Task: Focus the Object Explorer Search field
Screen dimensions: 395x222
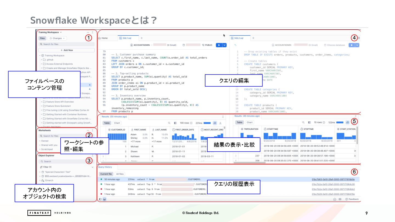Action: coord(67,161)
